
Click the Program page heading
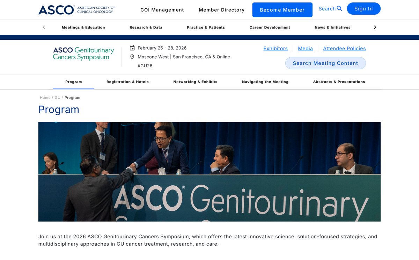[59, 110]
